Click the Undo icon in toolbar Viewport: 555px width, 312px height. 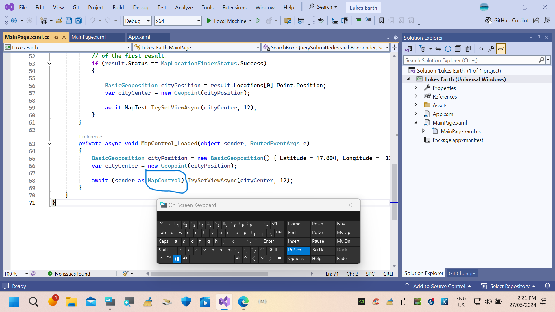(x=92, y=21)
